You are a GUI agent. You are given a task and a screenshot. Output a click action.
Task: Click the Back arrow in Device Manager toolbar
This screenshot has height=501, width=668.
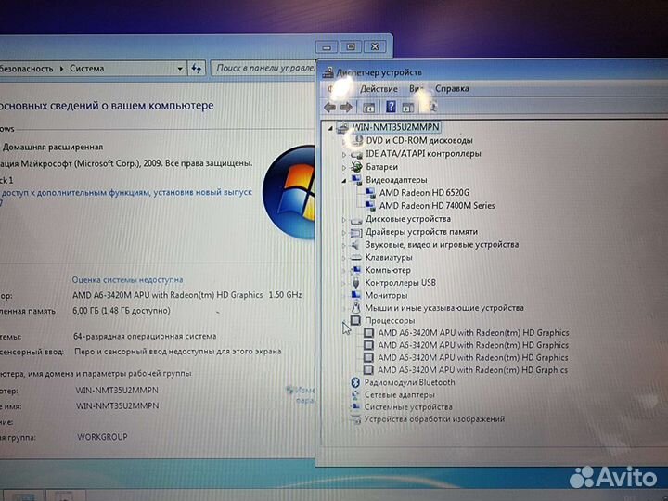pos(330,108)
